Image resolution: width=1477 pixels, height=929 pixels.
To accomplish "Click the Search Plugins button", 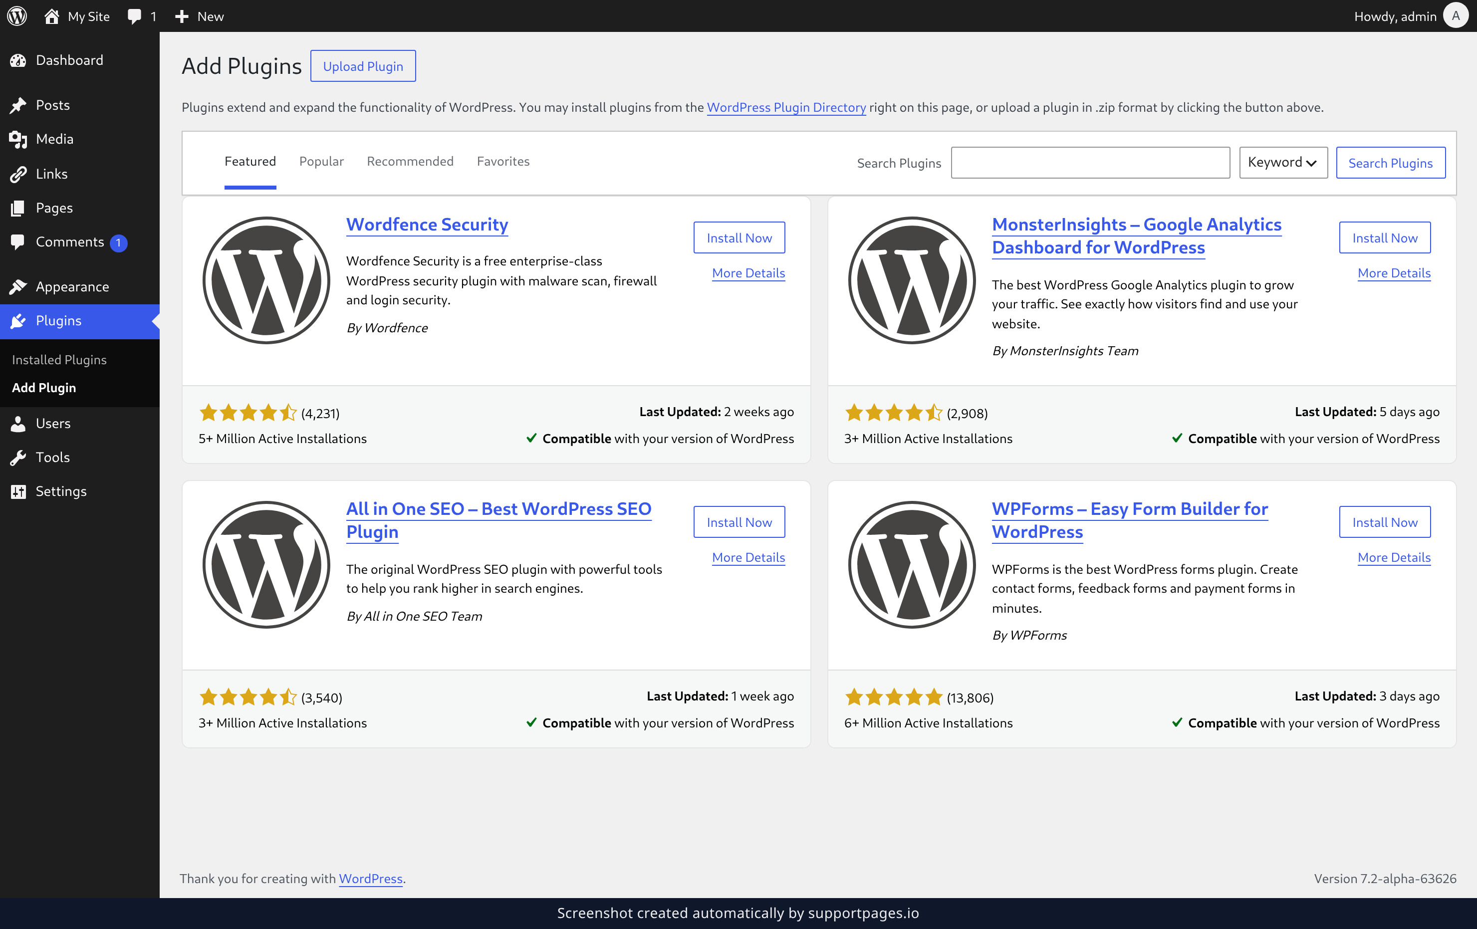I will pyautogui.click(x=1391, y=163).
